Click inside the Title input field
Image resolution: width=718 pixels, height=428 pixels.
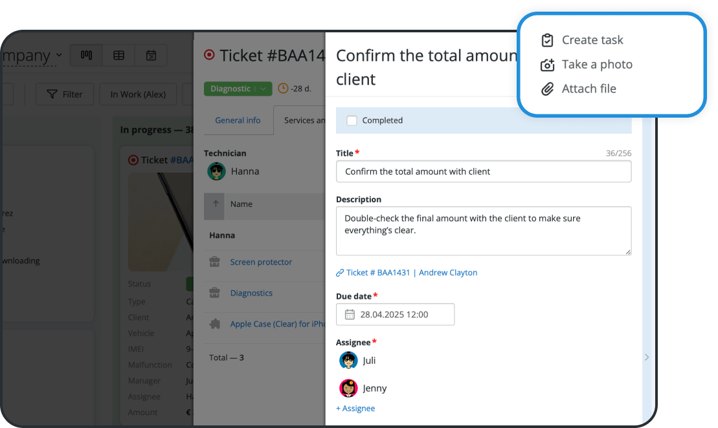point(483,171)
